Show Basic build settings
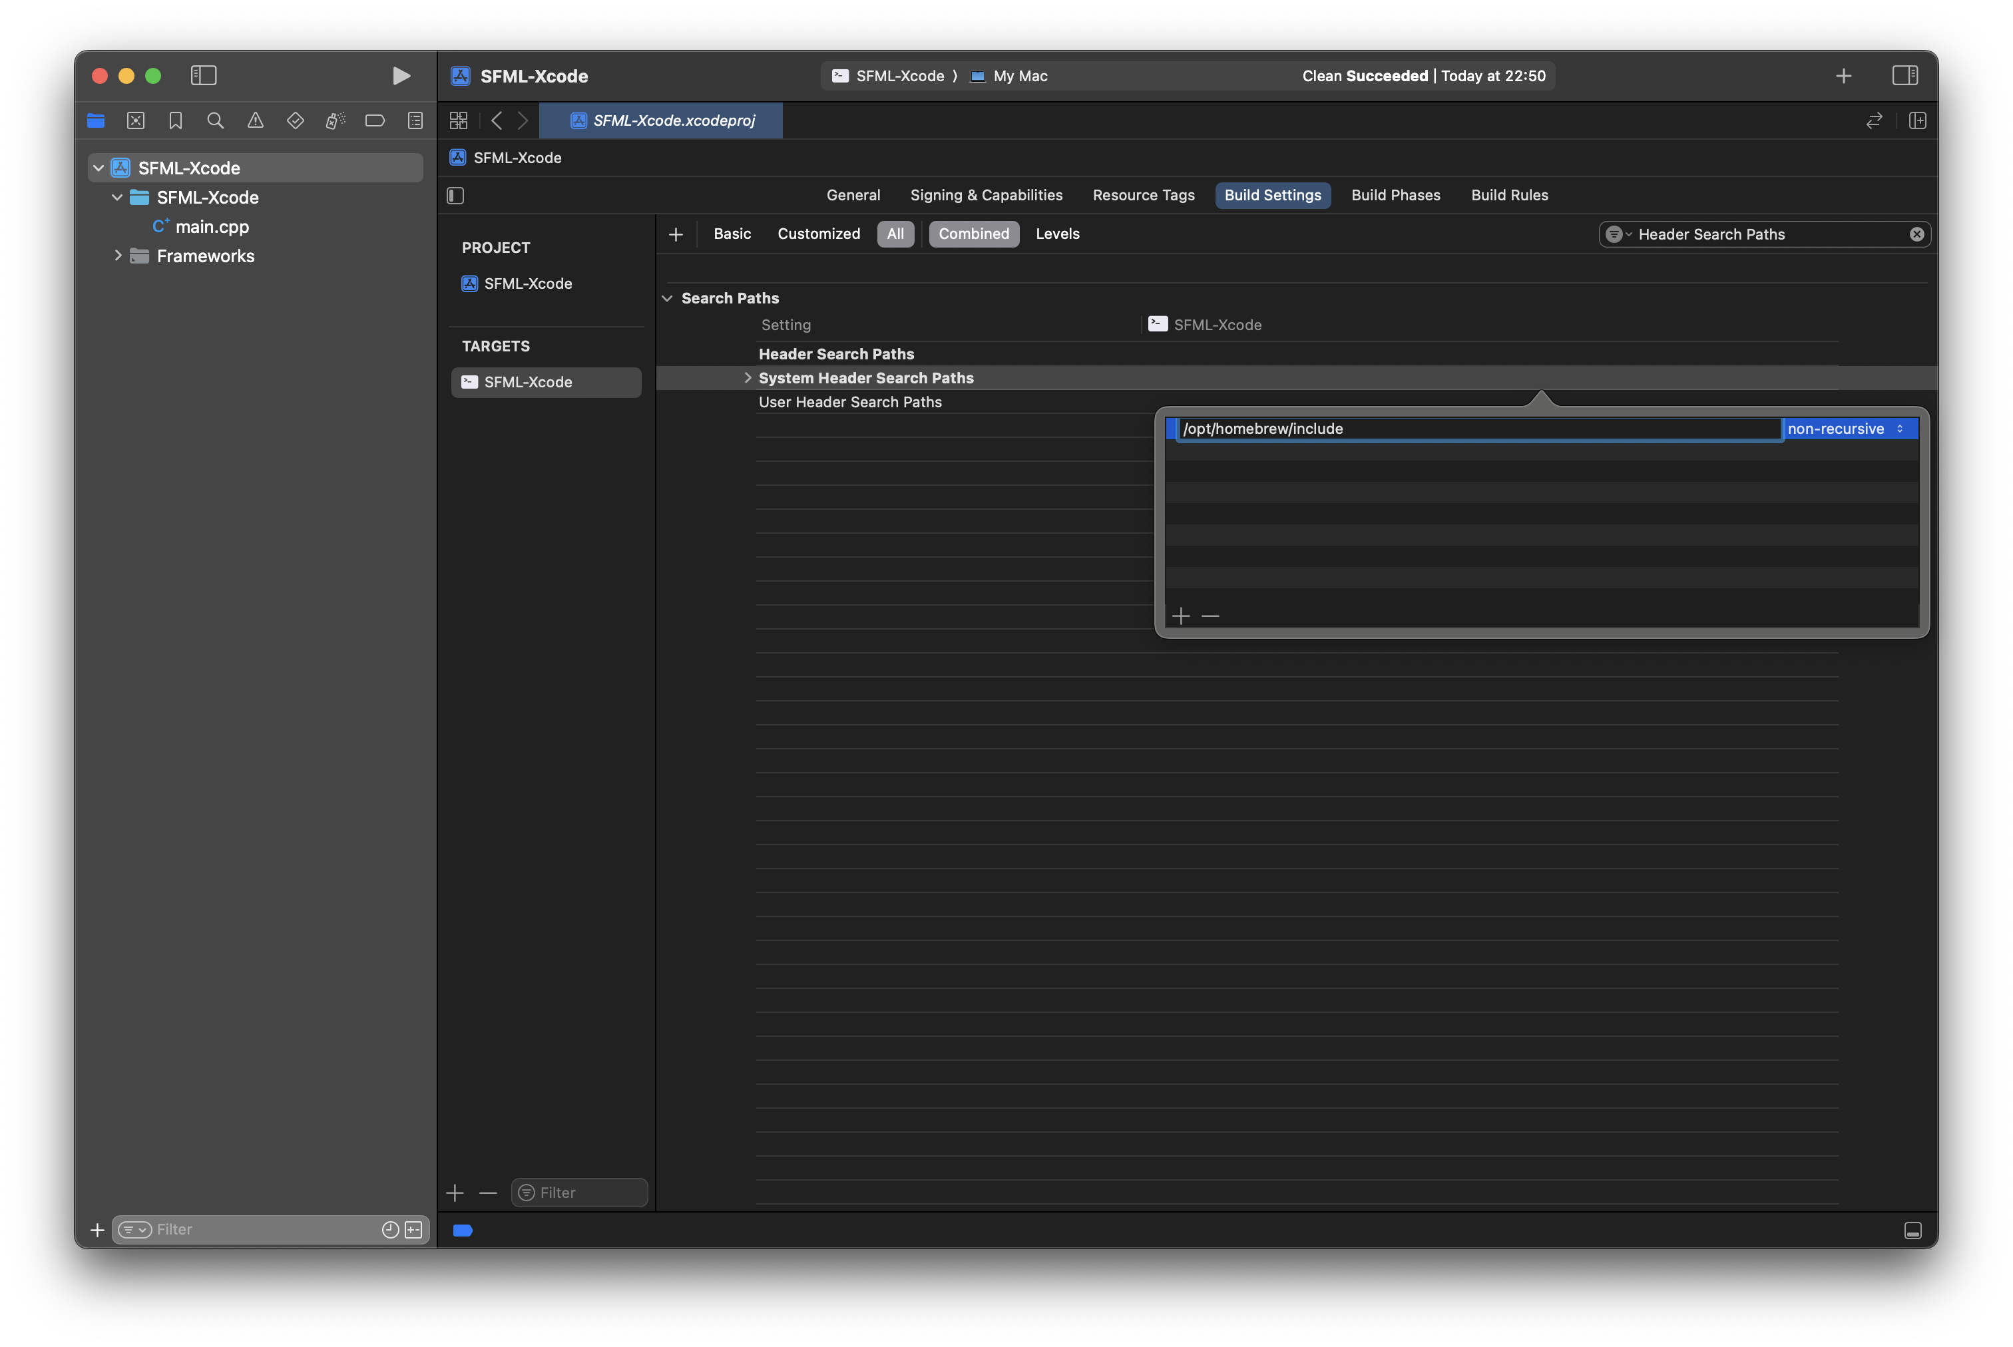Screen dimensions: 2013x1347 [732, 234]
